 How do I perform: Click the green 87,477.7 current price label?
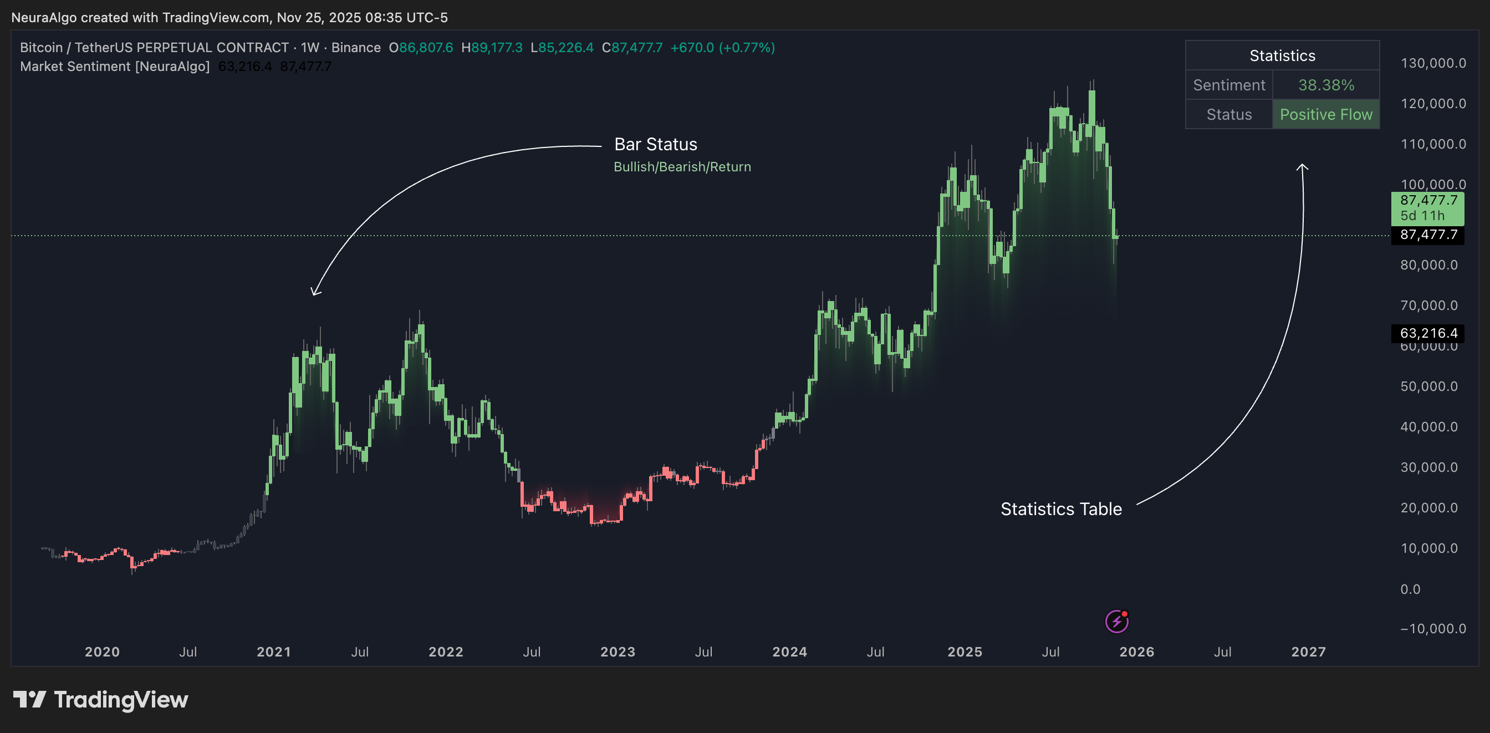pyautogui.click(x=1427, y=208)
